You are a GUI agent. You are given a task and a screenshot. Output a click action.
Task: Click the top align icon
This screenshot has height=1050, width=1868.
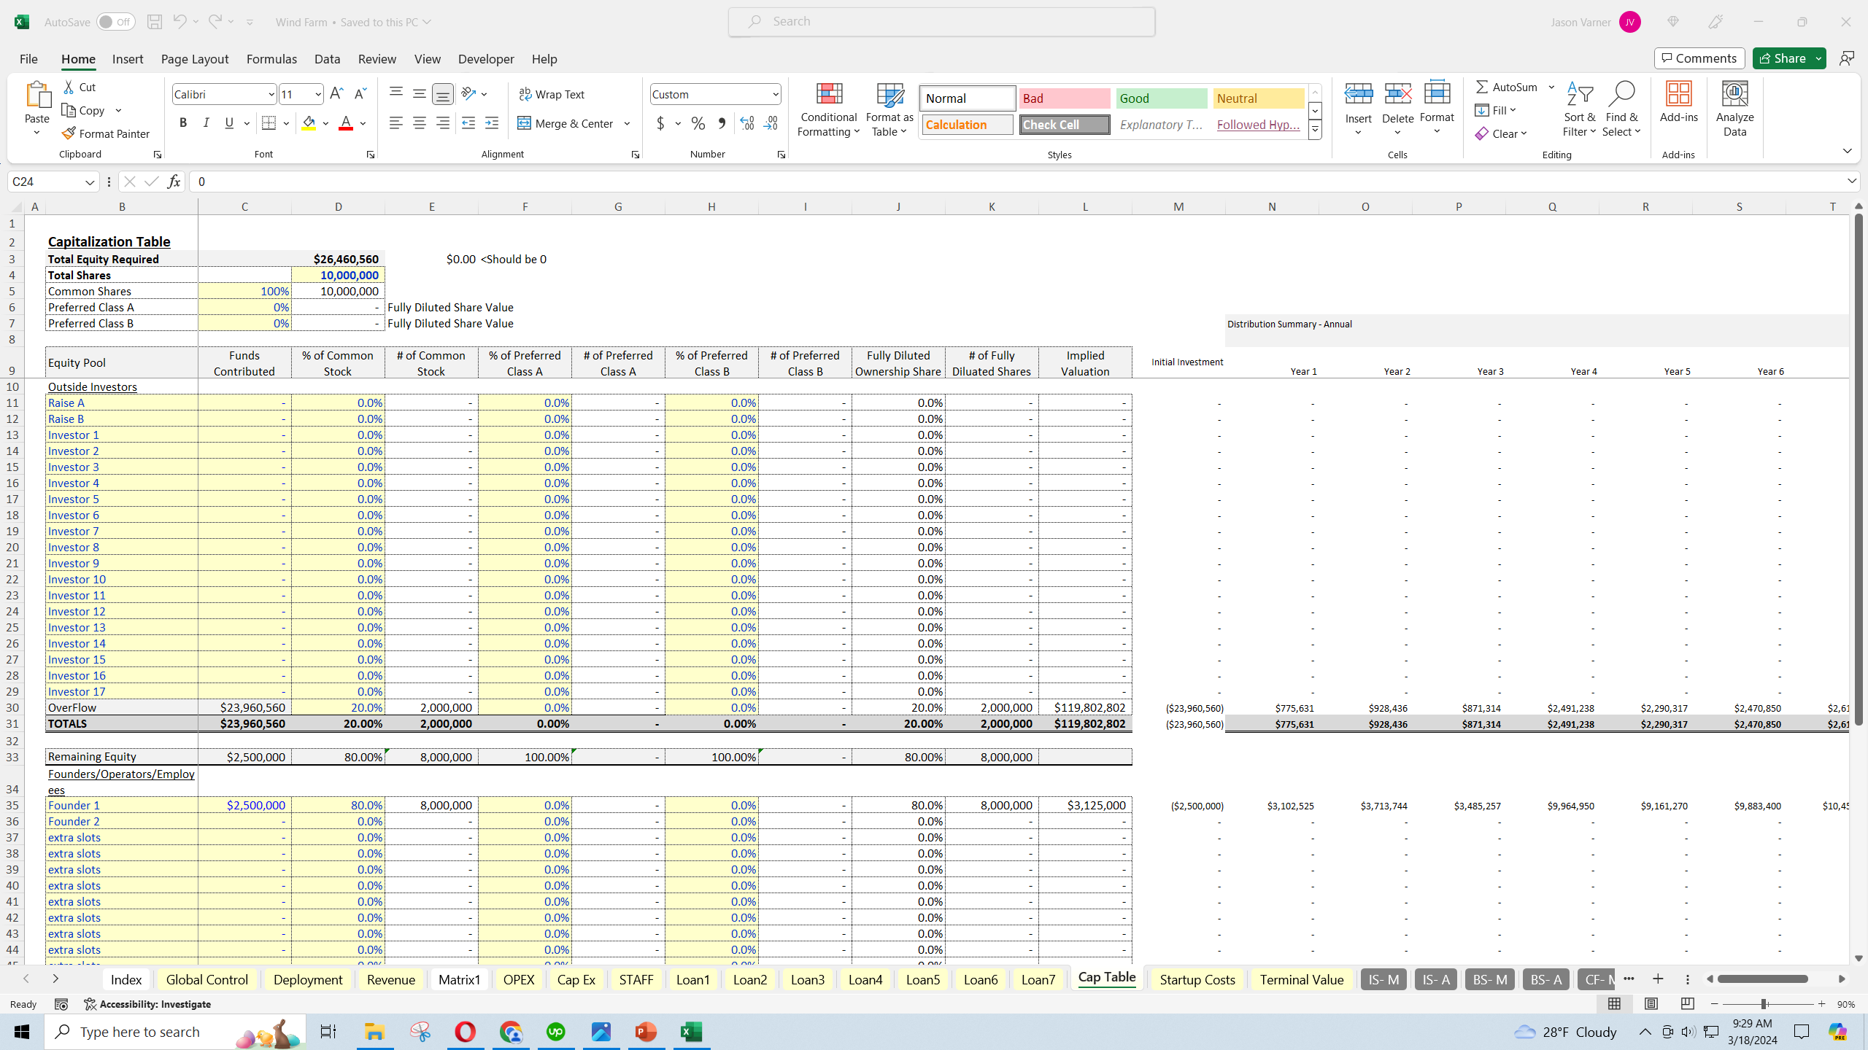click(395, 93)
